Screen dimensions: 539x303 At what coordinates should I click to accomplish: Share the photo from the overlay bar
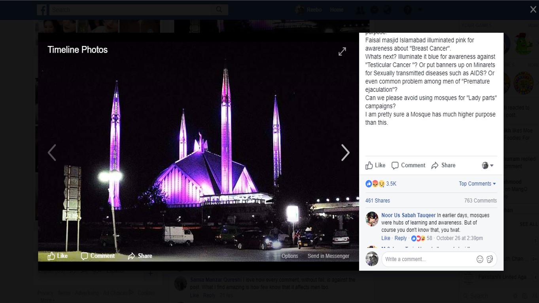[x=140, y=256]
